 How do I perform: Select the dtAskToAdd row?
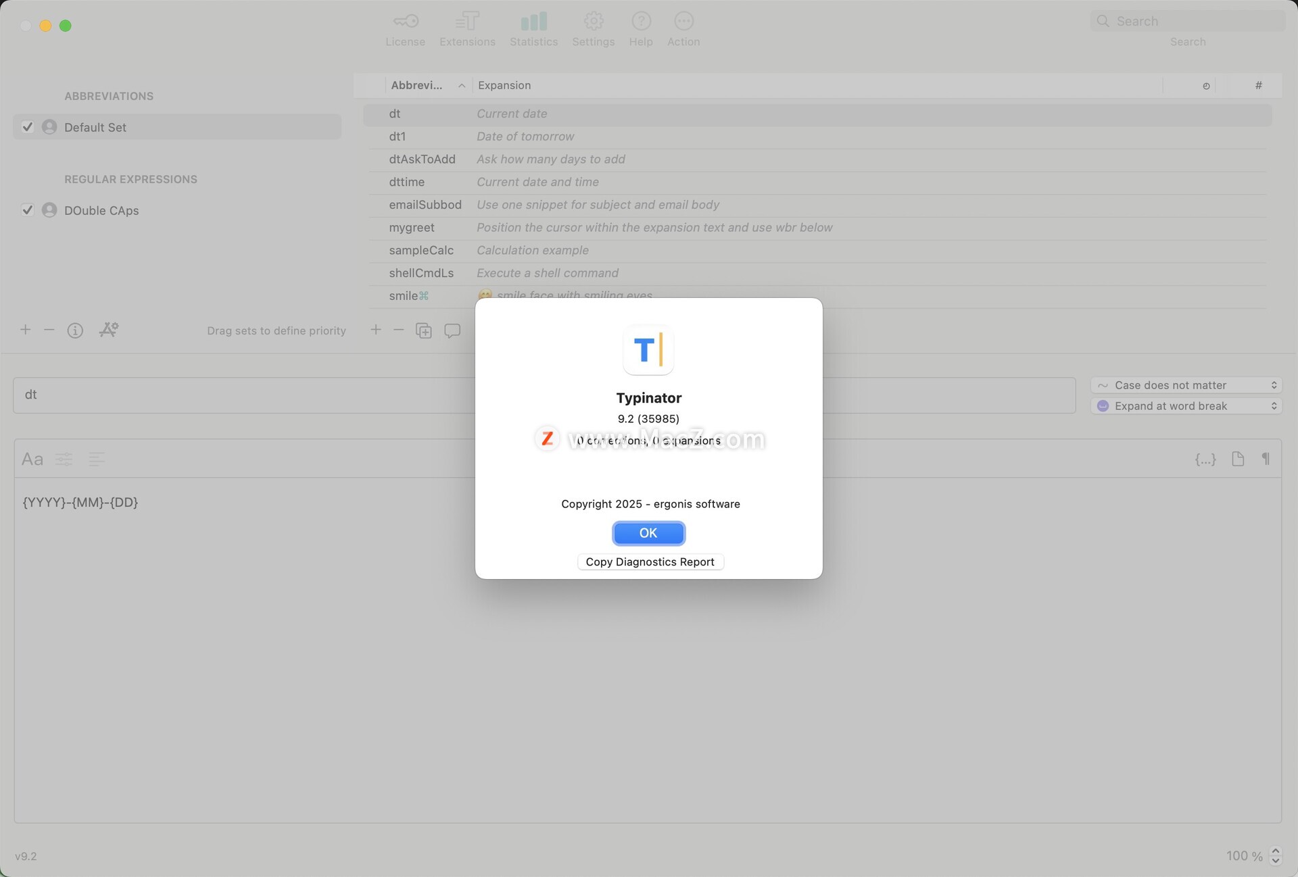click(817, 159)
